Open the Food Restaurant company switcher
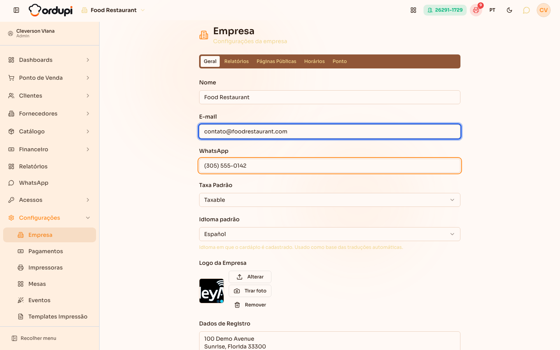The width and height of the screenshot is (560, 350). click(x=113, y=10)
